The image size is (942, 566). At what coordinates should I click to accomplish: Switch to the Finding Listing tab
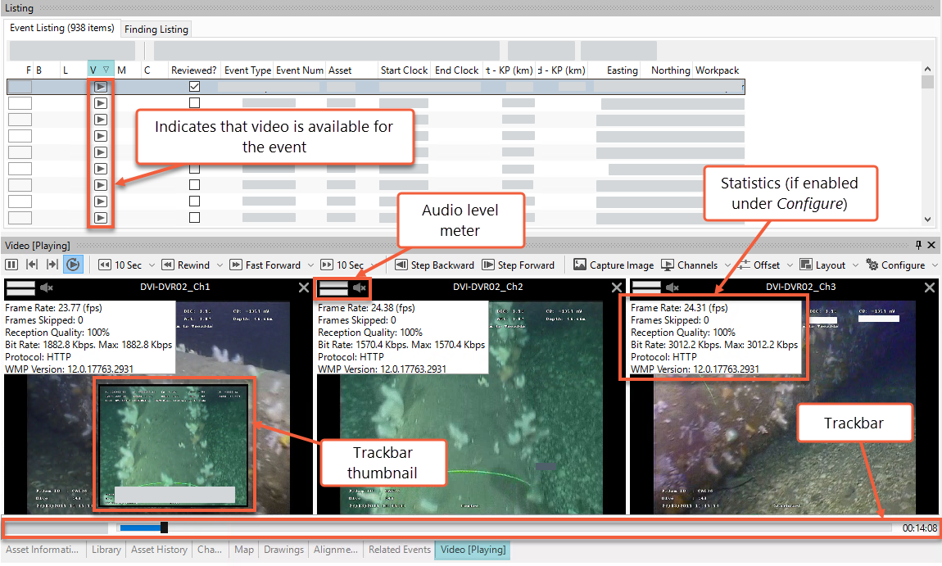[x=156, y=29]
